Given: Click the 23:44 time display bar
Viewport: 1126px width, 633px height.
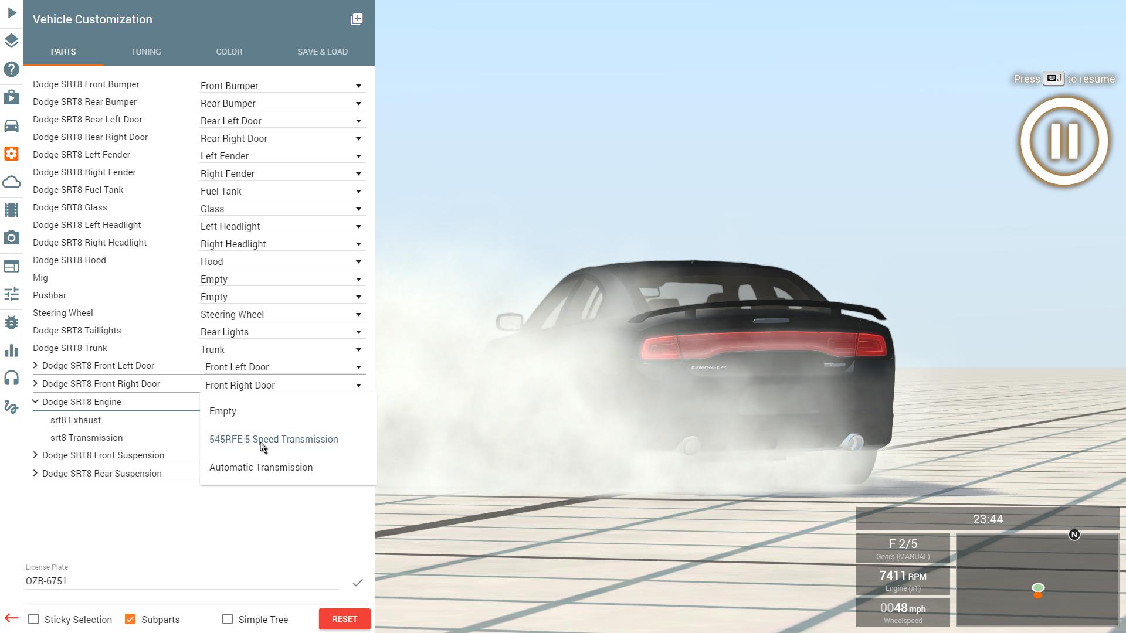Looking at the screenshot, I should coord(988,519).
